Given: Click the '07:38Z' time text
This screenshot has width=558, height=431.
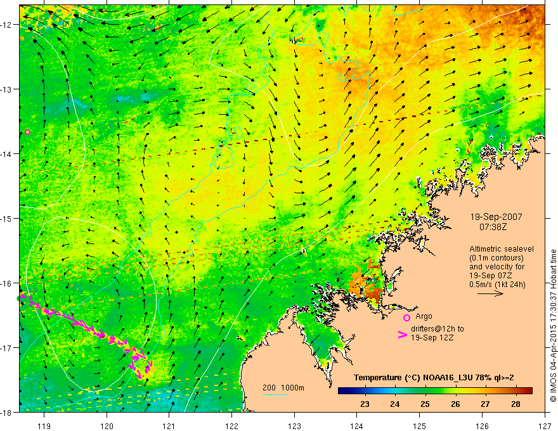Looking at the screenshot, I should pyautogui.click(x=493, y=226).
